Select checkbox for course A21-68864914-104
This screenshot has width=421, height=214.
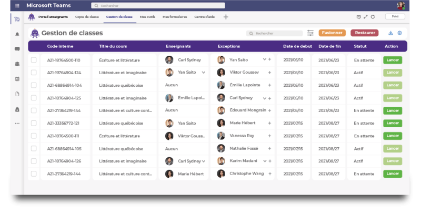[x=34, y=85]
